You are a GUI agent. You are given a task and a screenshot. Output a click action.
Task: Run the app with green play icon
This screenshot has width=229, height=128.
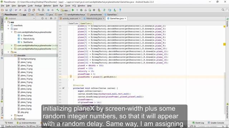[73, 10]
